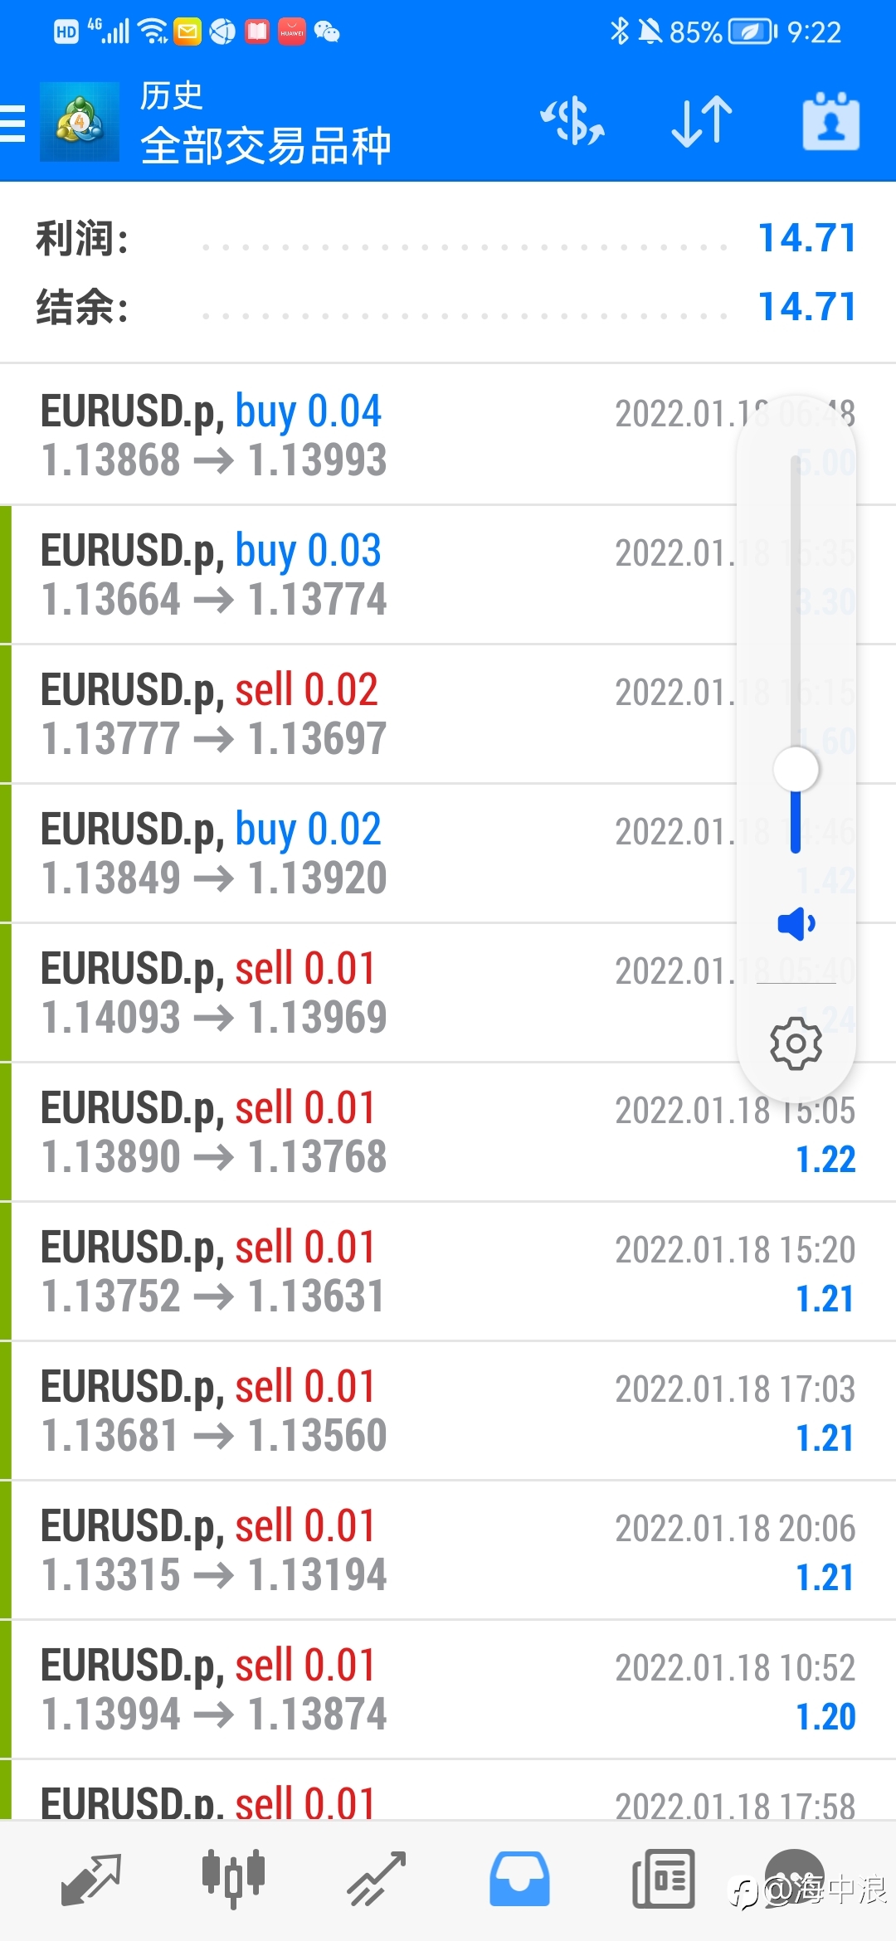Mute using the volume speaker icon
This screenshot has height=1941, width=896.
[x=796, y=923]
